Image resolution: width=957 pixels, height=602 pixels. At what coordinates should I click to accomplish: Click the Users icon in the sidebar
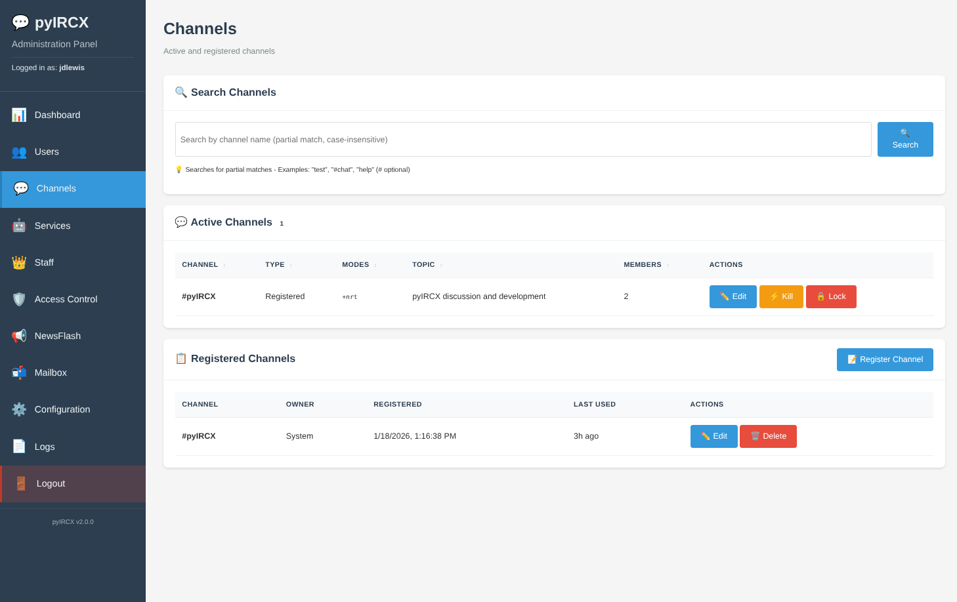click(18, 151)
